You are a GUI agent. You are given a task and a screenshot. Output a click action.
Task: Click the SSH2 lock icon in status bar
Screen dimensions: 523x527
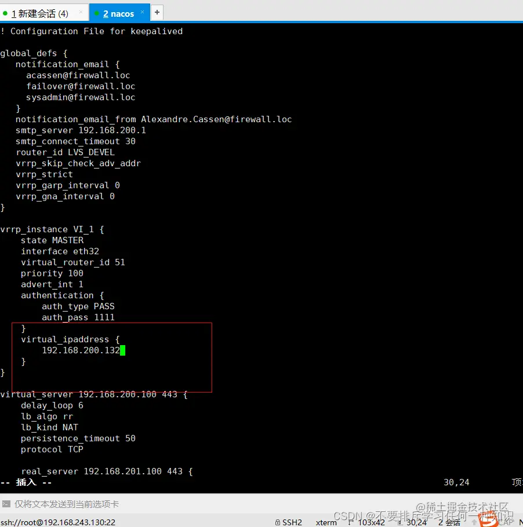278,522
